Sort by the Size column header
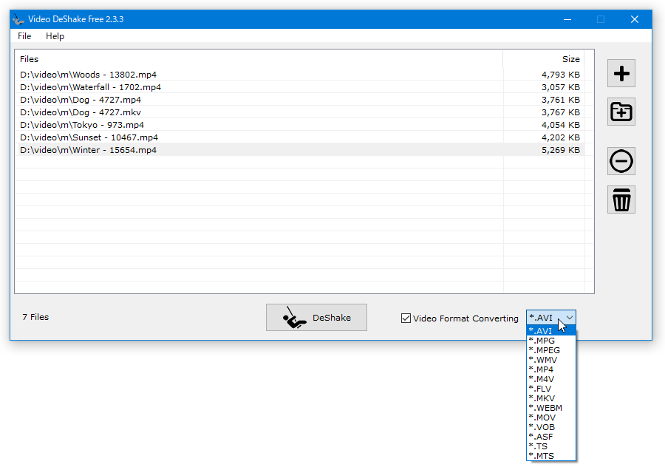This screenshot has height=467, width=665. 544,59
